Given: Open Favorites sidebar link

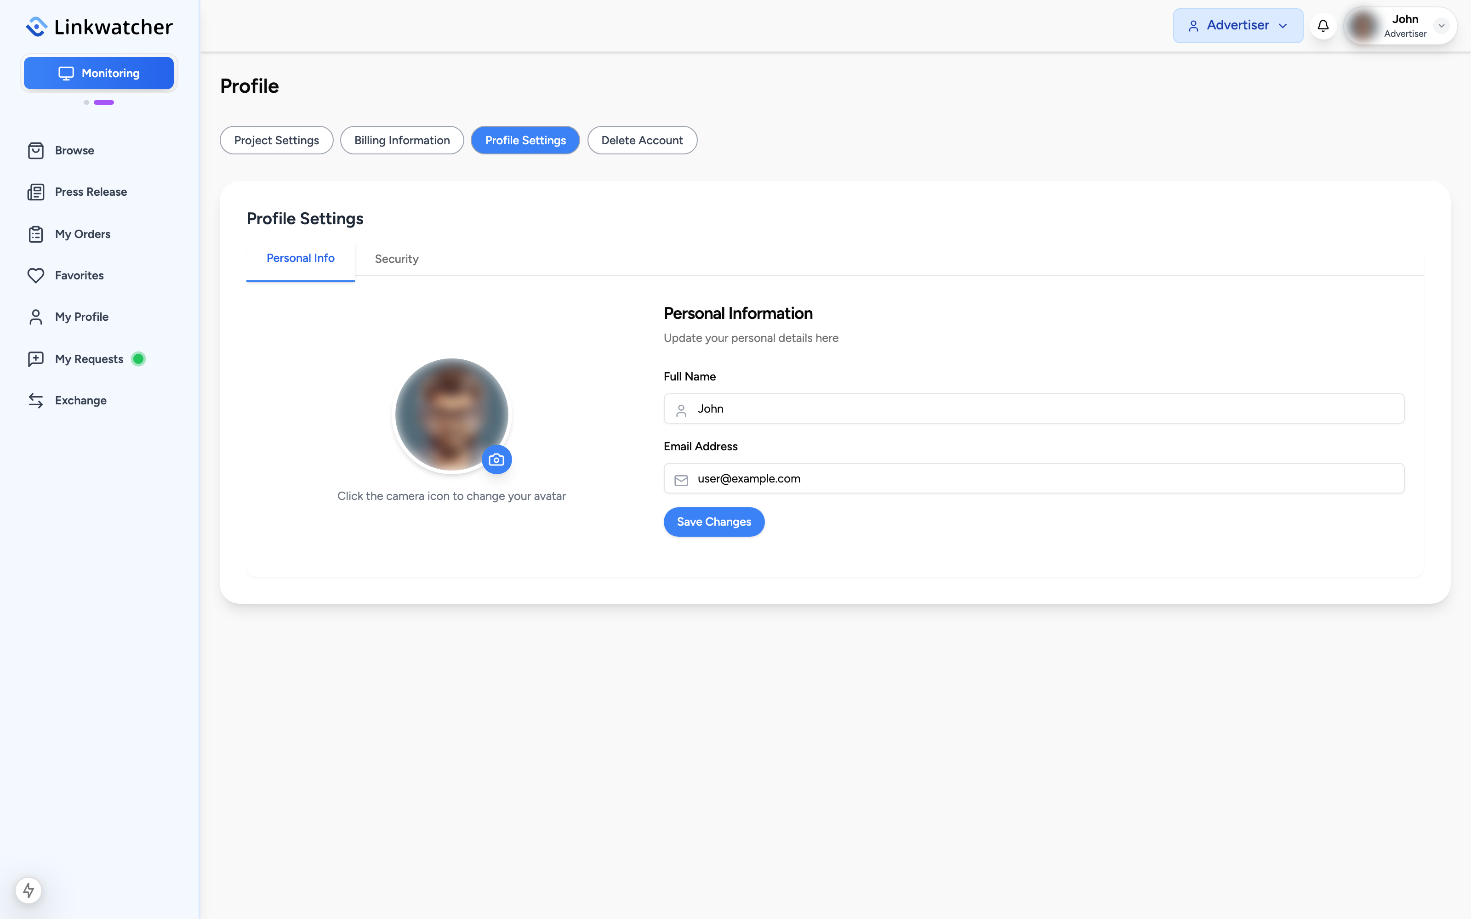Looking at the screenshot, I should pos(79,275).
